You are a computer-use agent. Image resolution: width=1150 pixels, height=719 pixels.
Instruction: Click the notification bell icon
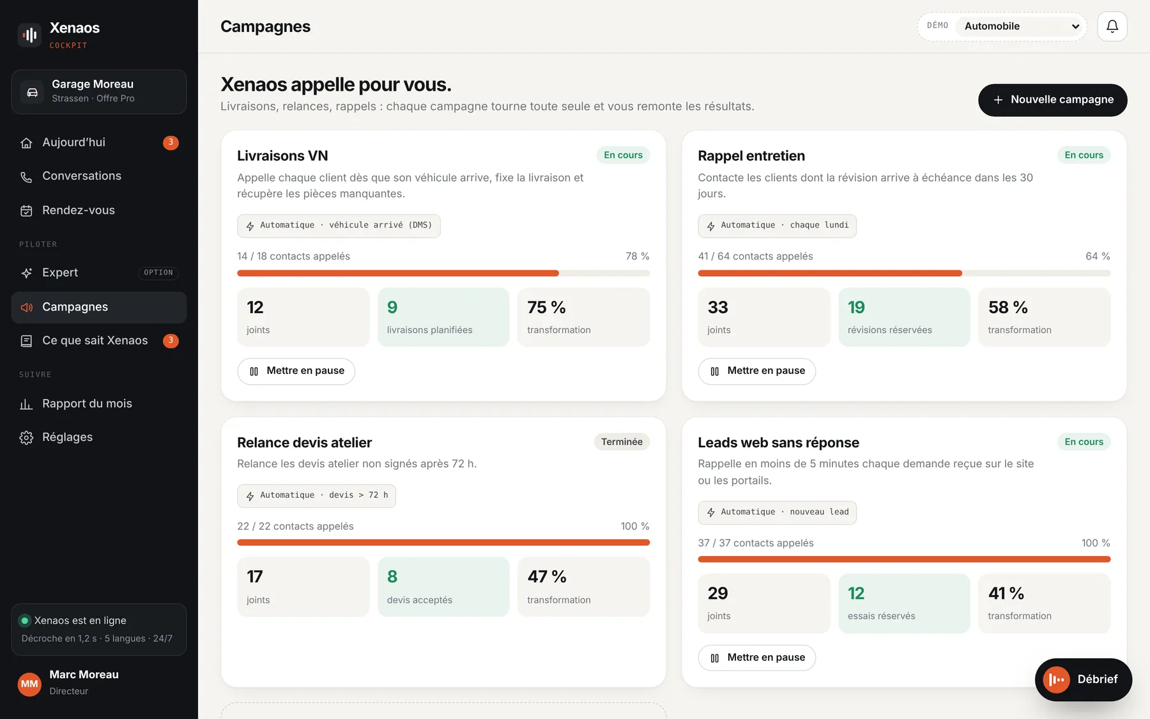(1112, 26)
